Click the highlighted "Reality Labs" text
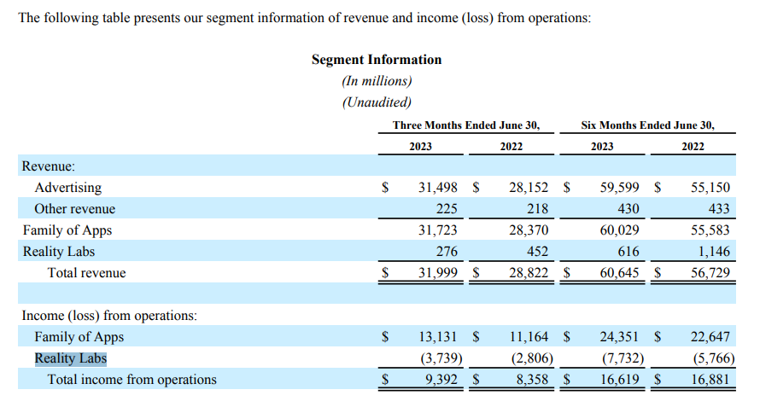 tap(70, 358)
